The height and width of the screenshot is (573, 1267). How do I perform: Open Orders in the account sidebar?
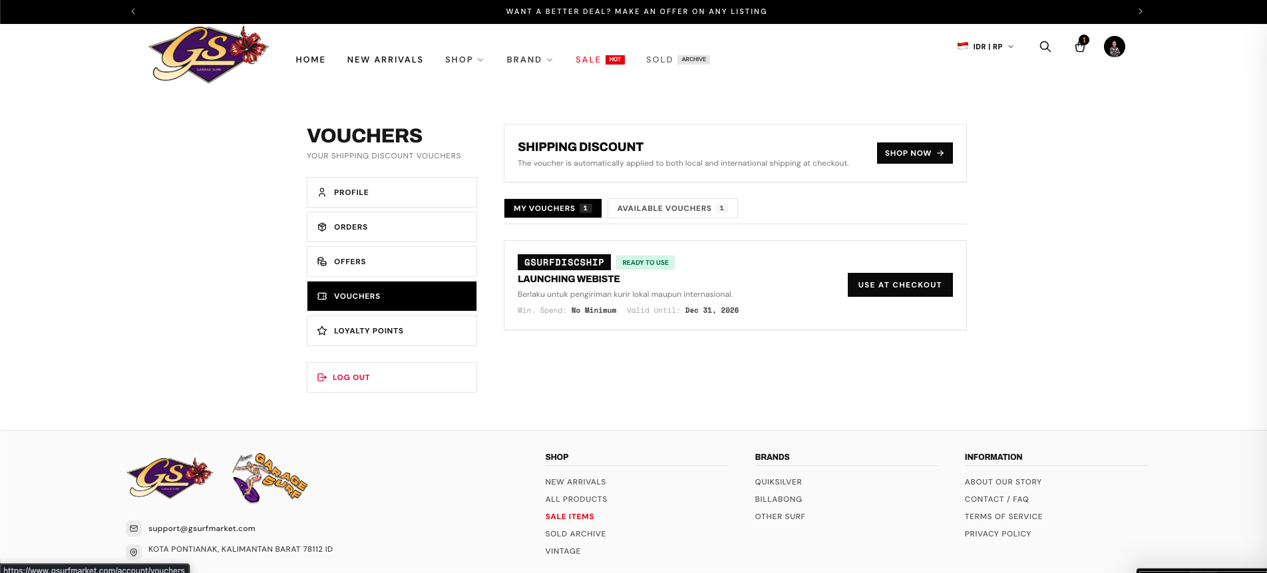(x=392, y=227)
